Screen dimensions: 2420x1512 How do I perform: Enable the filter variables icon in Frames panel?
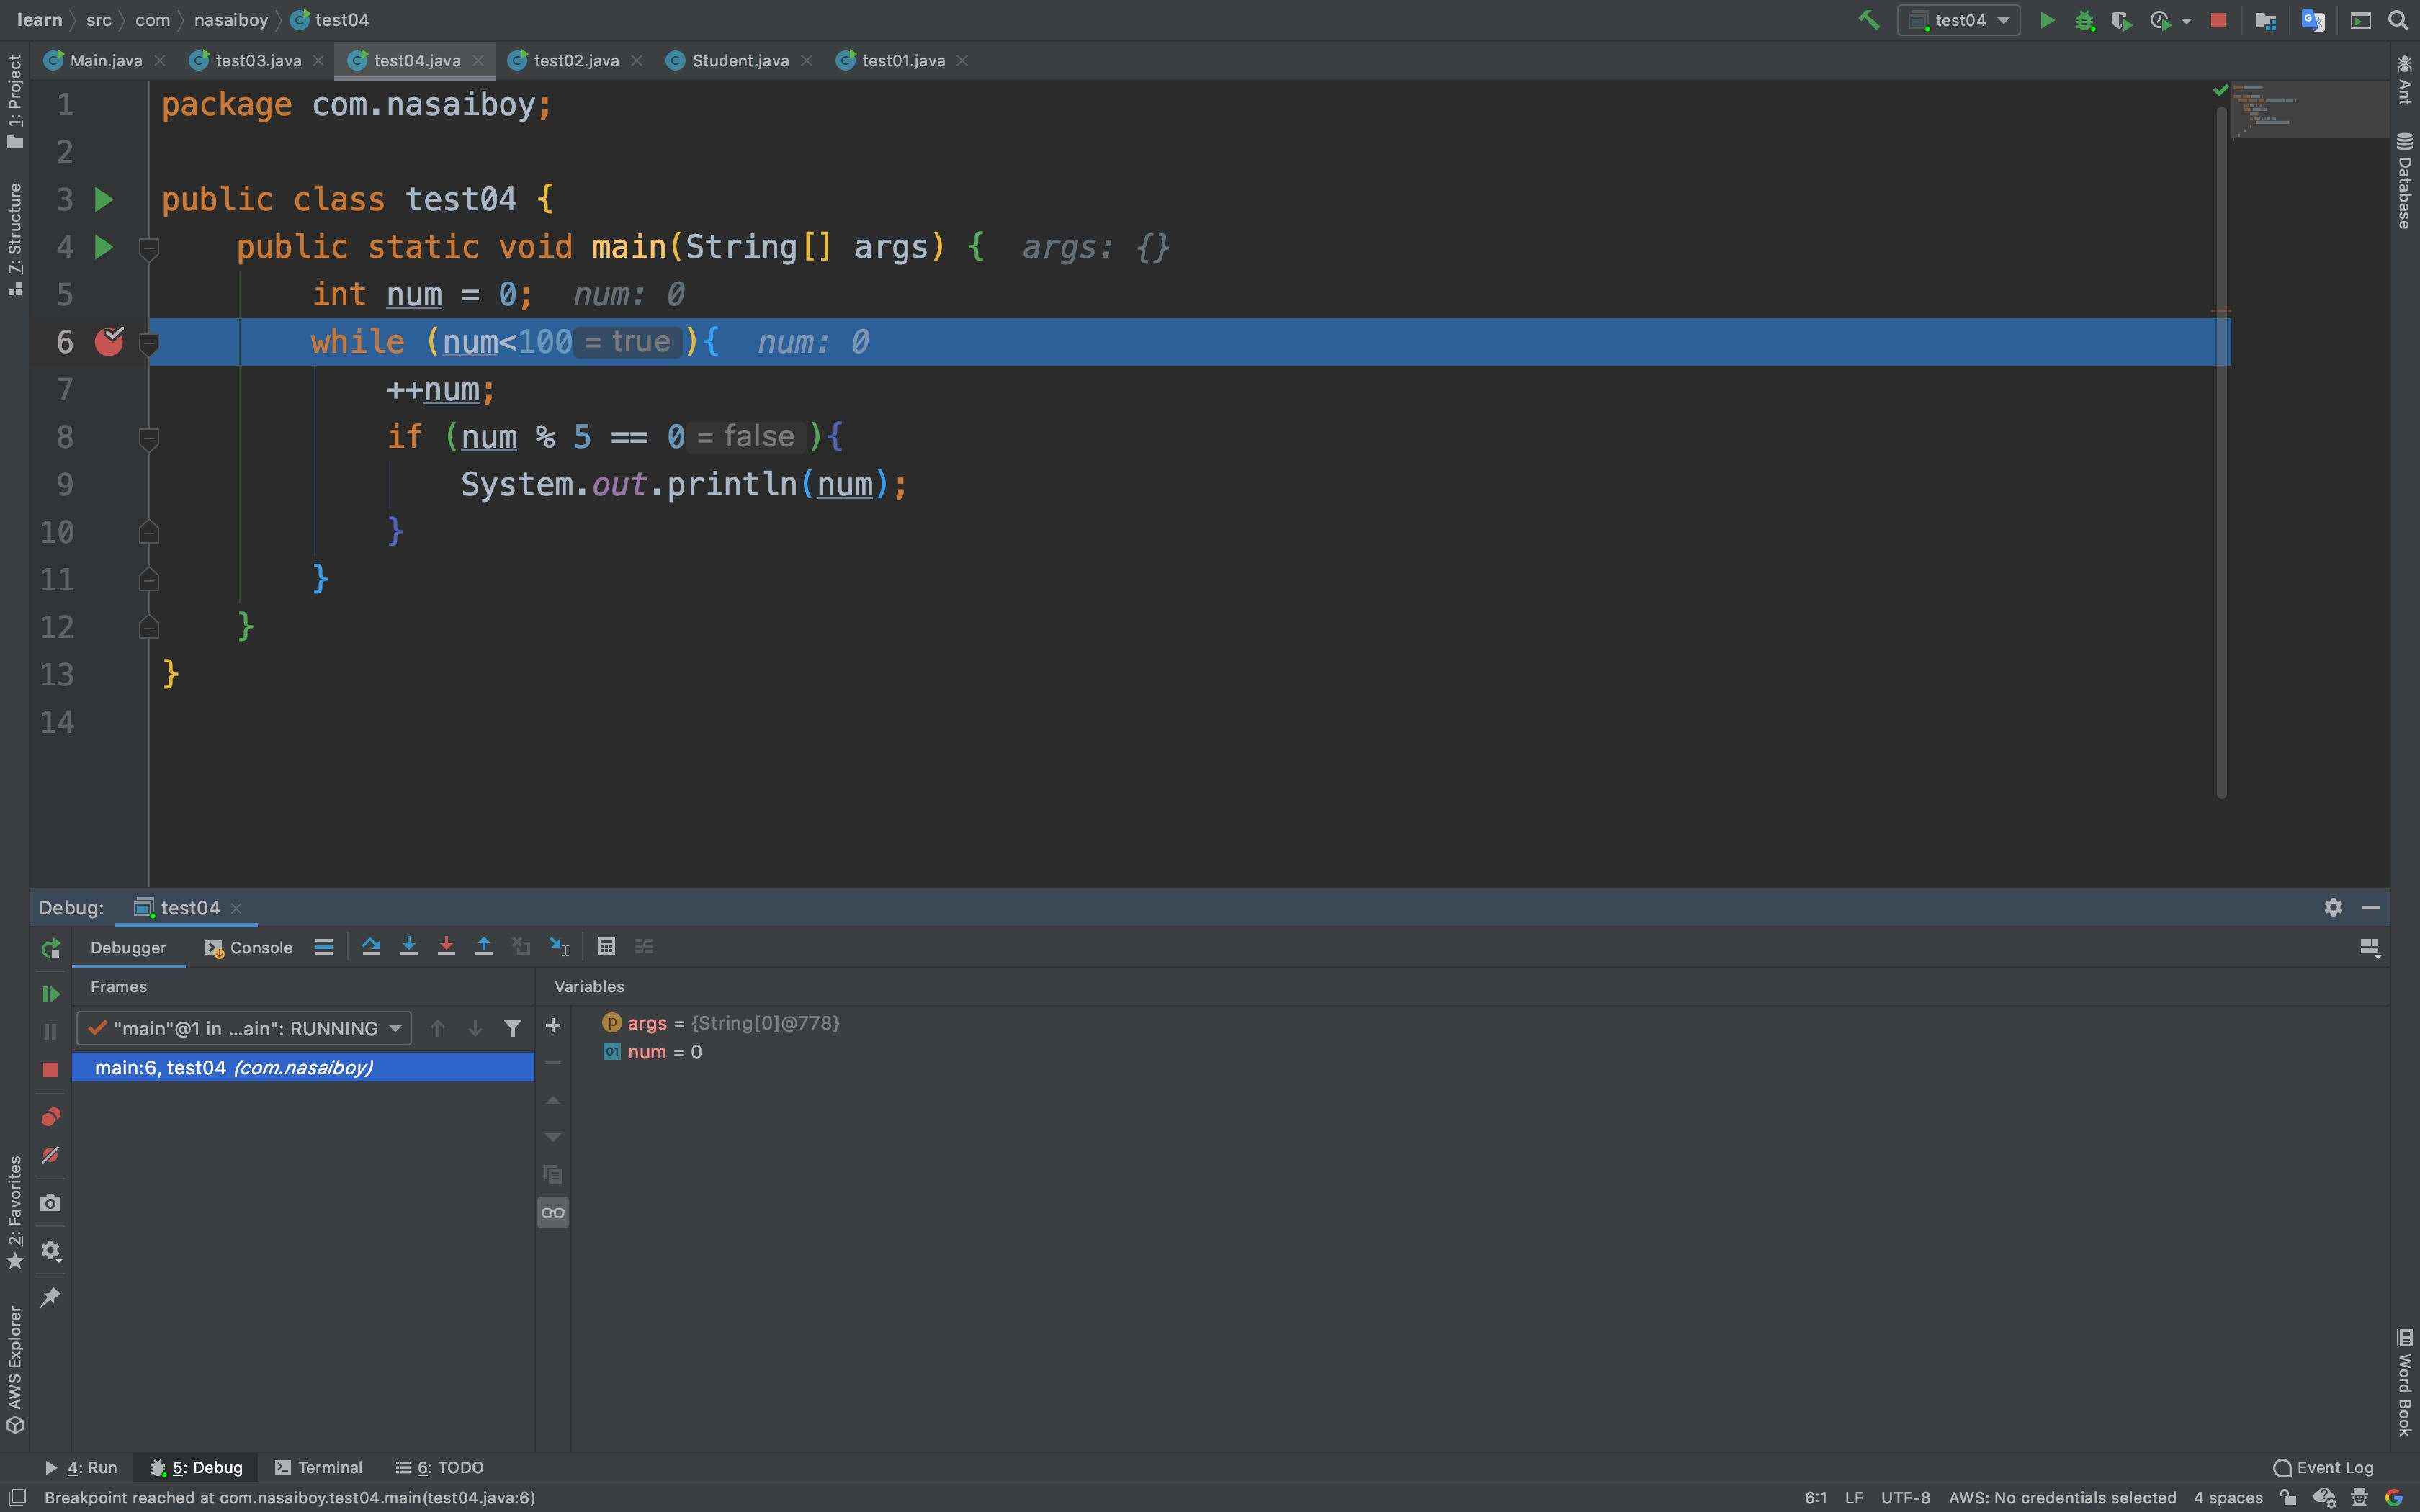(511, 1027)
